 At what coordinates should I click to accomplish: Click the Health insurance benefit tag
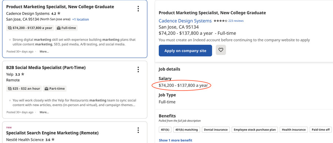click(294, 130)
